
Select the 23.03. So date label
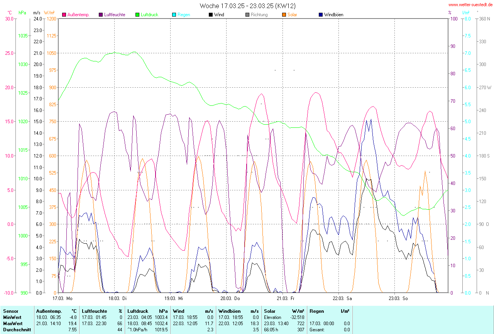[x=398, y=298]
